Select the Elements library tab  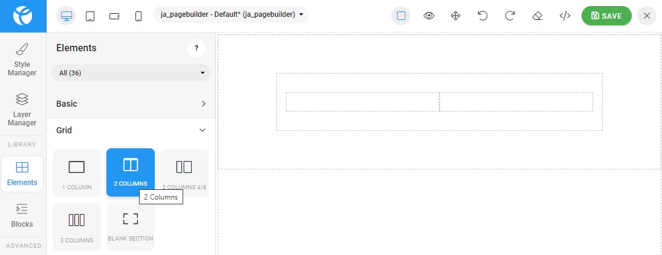22,174
